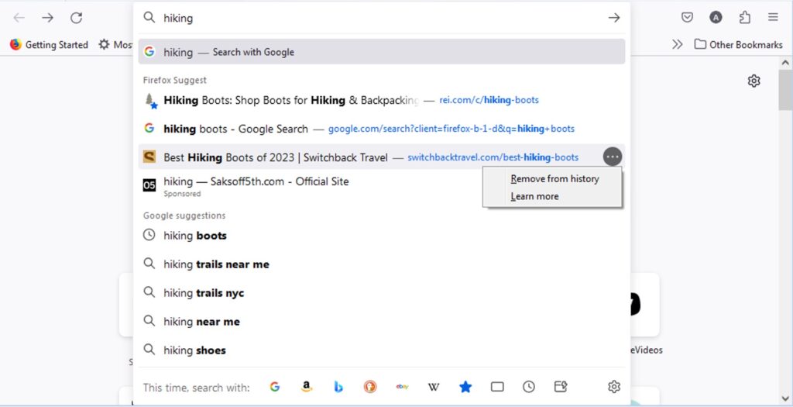Select suggestion 'hiking boots'

(382, 236)
